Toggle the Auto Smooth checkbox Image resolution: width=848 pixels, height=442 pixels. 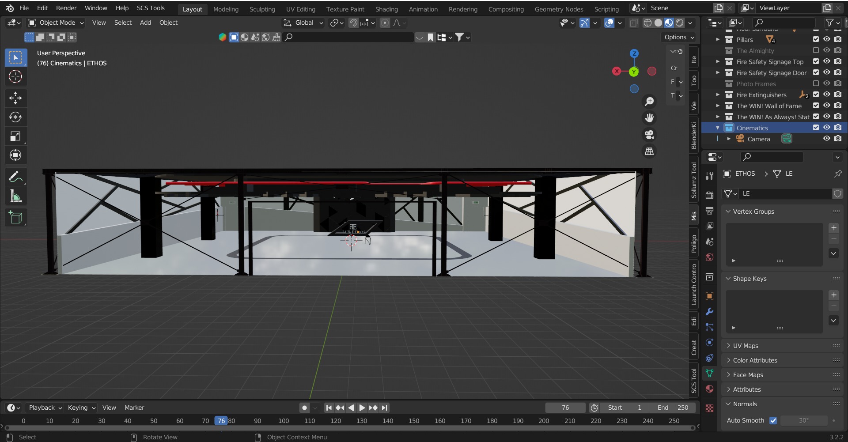point(773,420)
